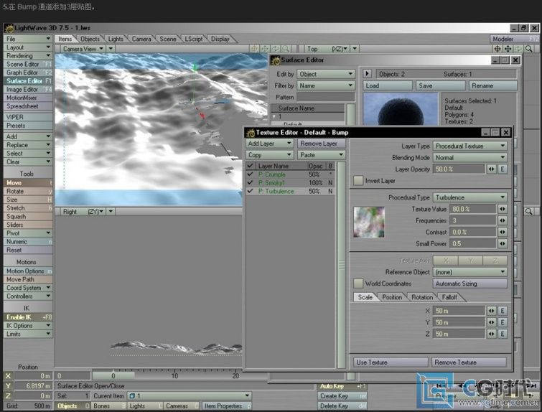Image resolution: width=542 pixels, height=412 pixels.
Task: Click Contrast mini-slider arrows
Action: 503,232
